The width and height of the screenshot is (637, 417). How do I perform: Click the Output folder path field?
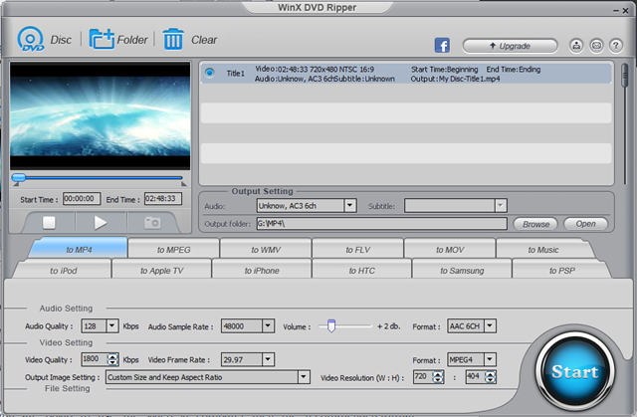tap(382, 223)
